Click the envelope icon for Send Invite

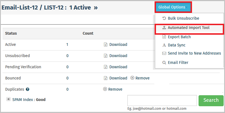click(164, 53)
